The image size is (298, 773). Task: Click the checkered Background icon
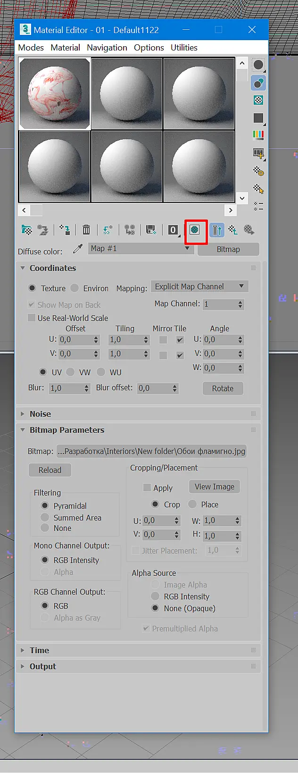[x=258, y=100]
